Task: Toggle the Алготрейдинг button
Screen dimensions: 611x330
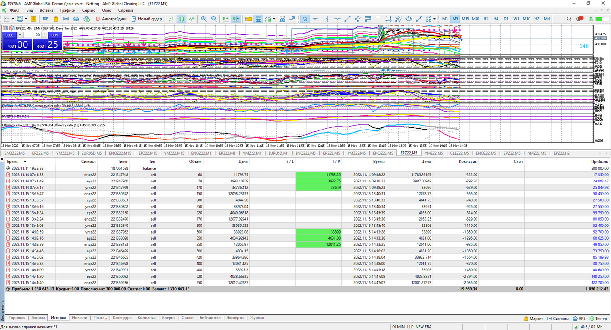Action: point(111,19)
